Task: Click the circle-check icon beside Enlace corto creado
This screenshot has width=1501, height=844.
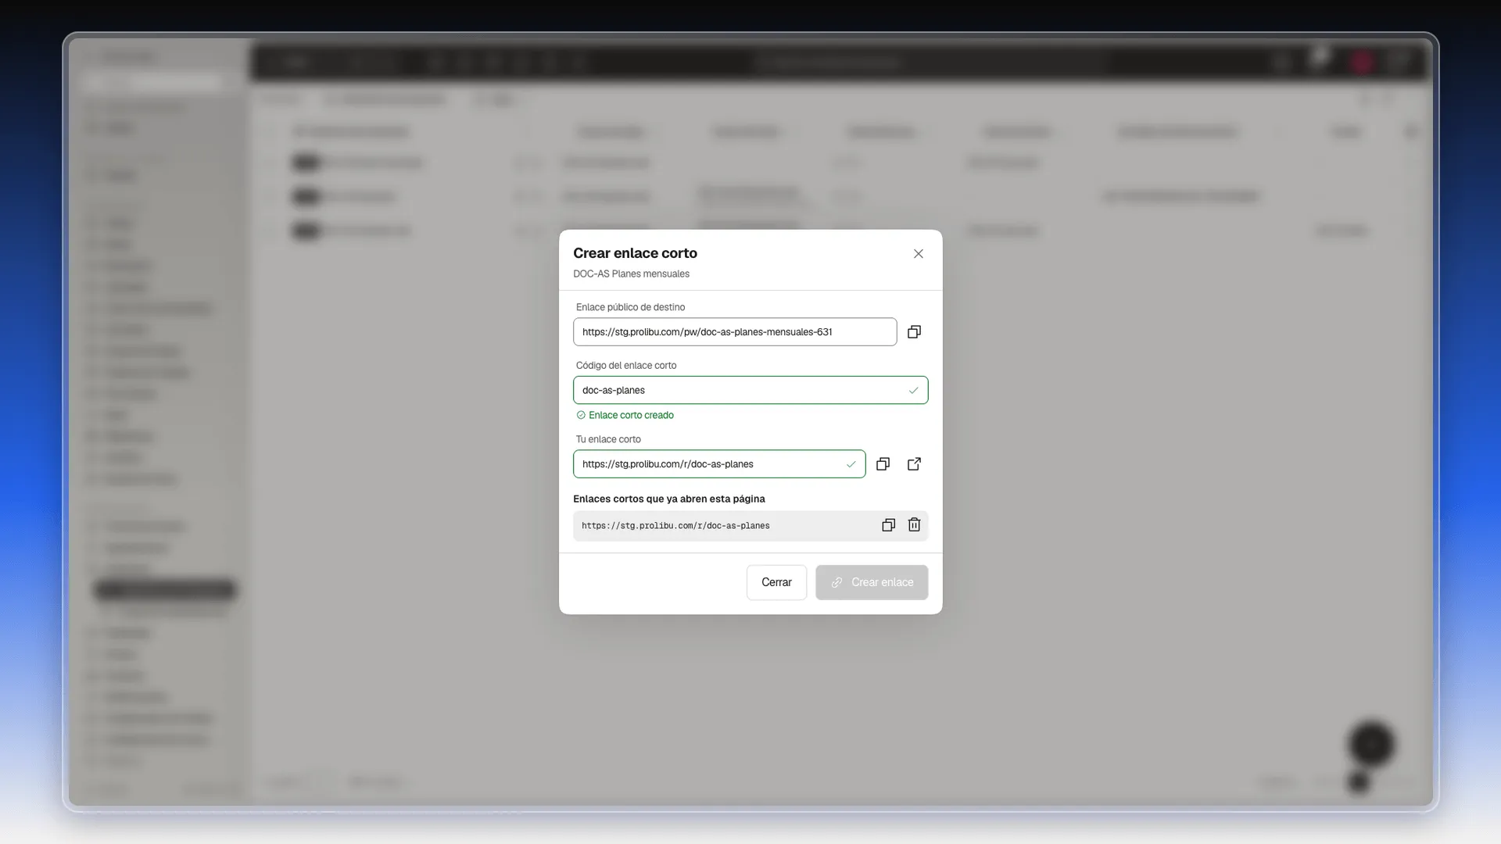Action: click(x=581, y=415)
